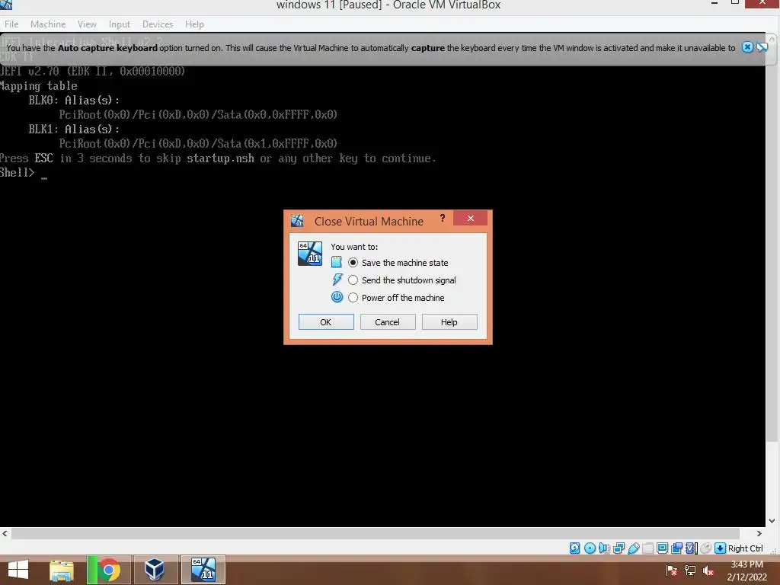Select Send the shutdown signal radio
Screen dimensions: 780x585
(x=353, y=280)
